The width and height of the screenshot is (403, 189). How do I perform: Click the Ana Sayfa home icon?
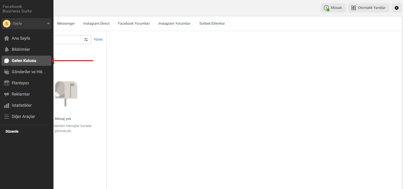7,38
